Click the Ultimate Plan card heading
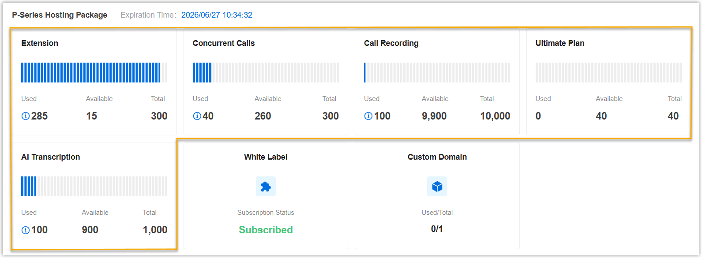The image size is (702, 258). click(x=559, y=43)
